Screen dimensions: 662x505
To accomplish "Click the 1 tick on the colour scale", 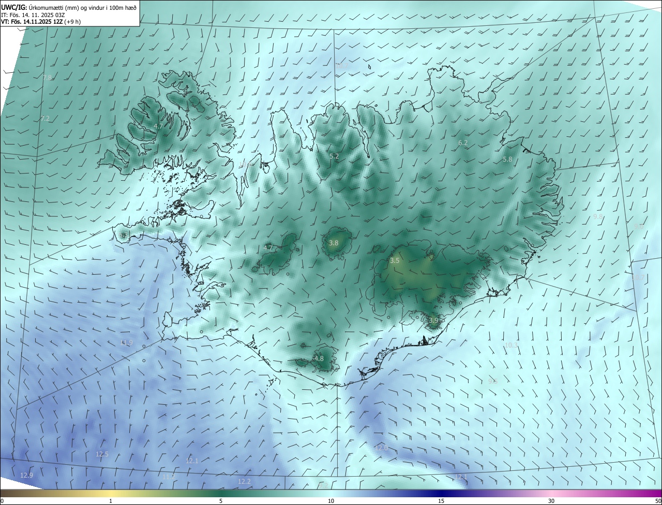I will [111, 501].
